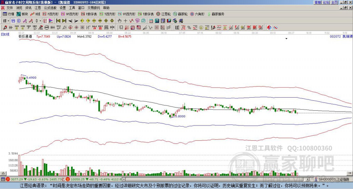The image size is (353, 189).
Task: Open 赢家服务 service button
Action: coord(216,14)
